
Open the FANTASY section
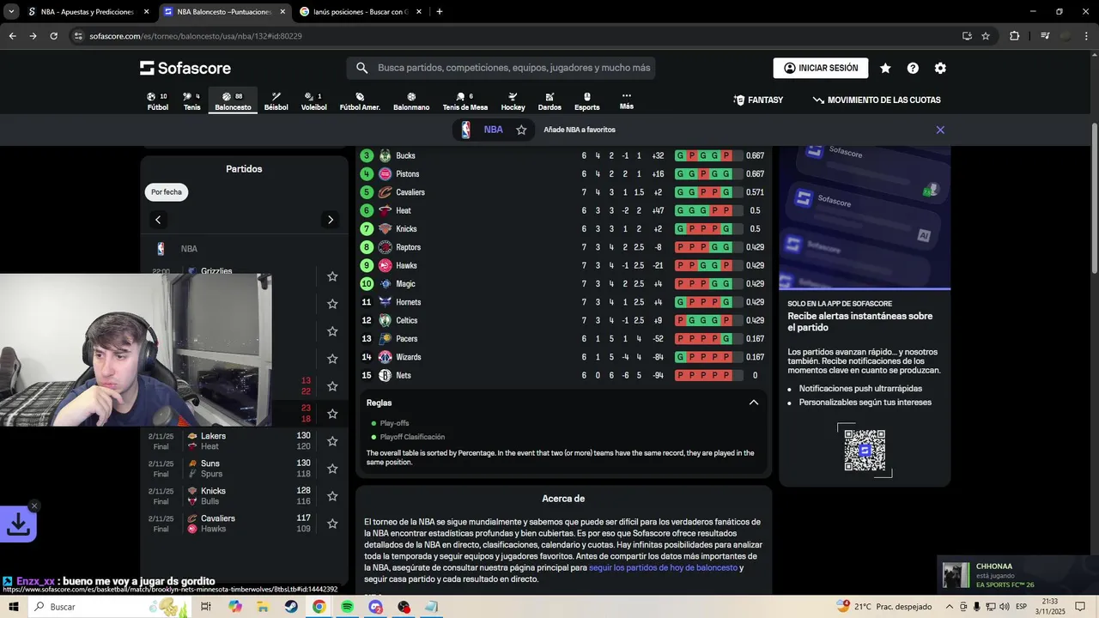[x=758, y=100]
